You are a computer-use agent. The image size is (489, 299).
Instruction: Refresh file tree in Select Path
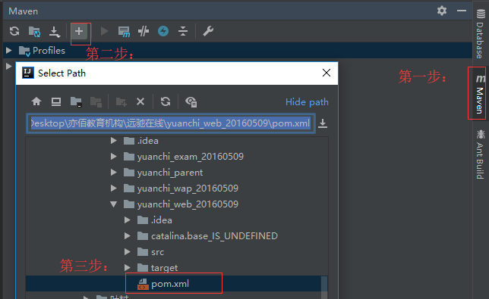[x=166, y=101]
